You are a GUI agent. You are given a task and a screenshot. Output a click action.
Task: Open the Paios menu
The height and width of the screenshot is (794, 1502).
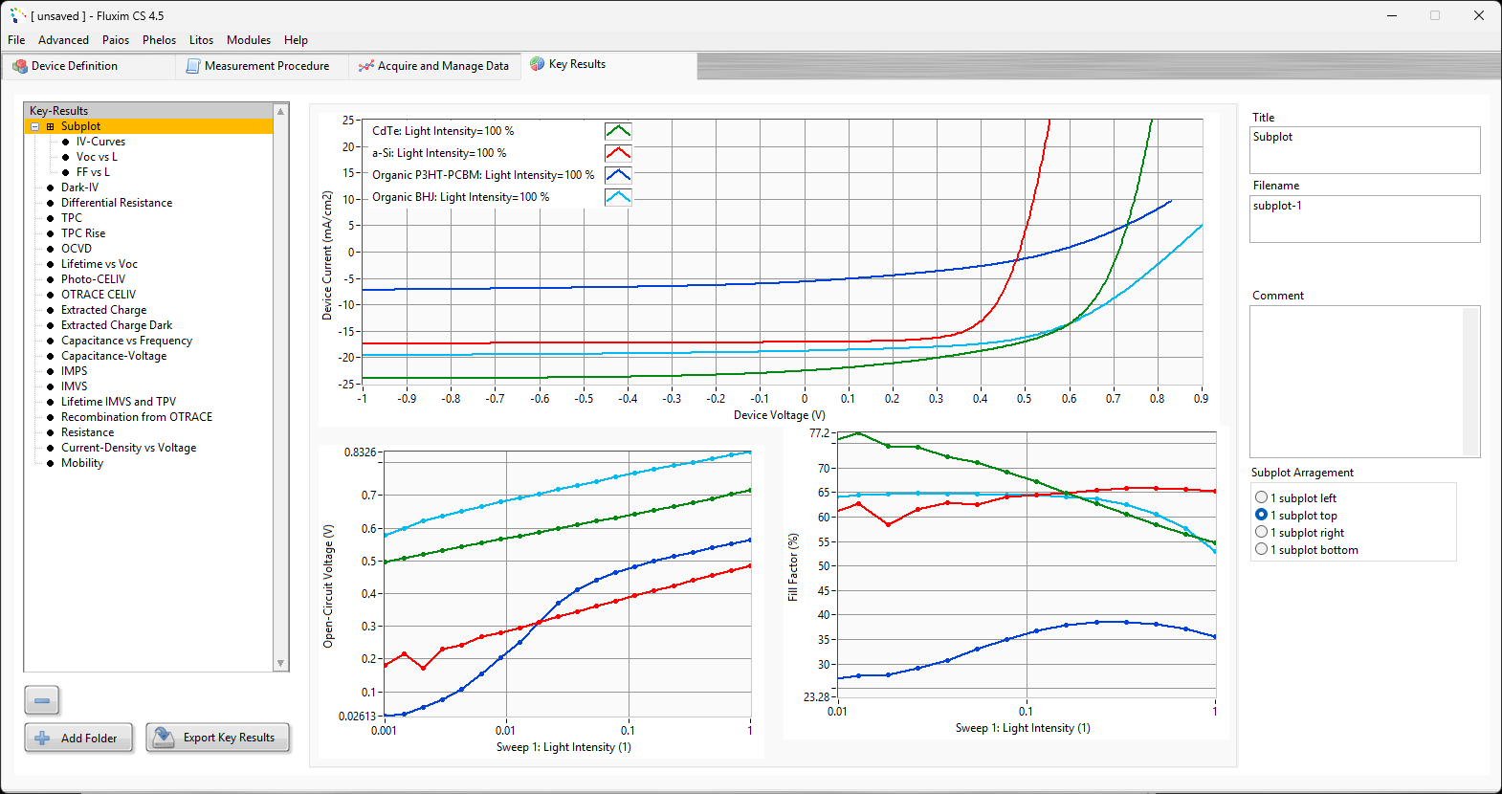click(x=116, y=40)
